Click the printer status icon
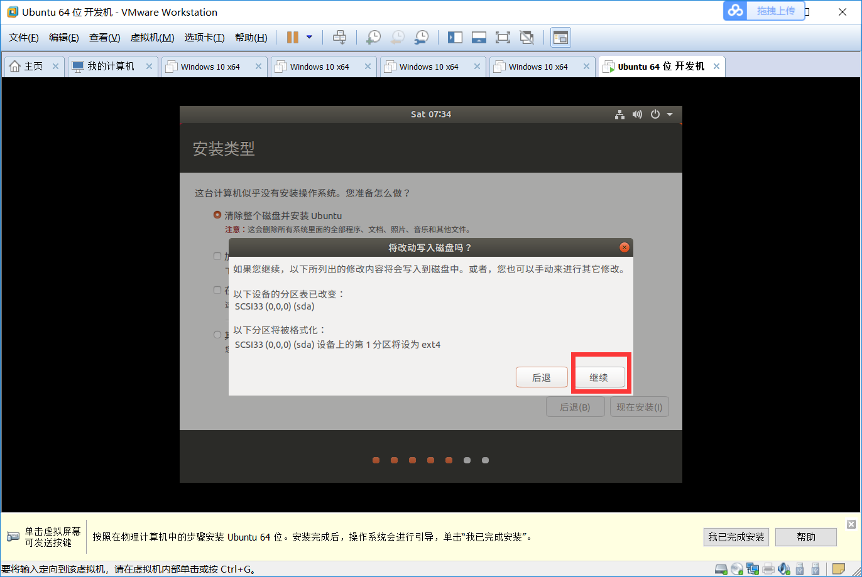Image resolution: width=862 pixels, height=577 pixels. pyautogui.click(x=768, y=569)
